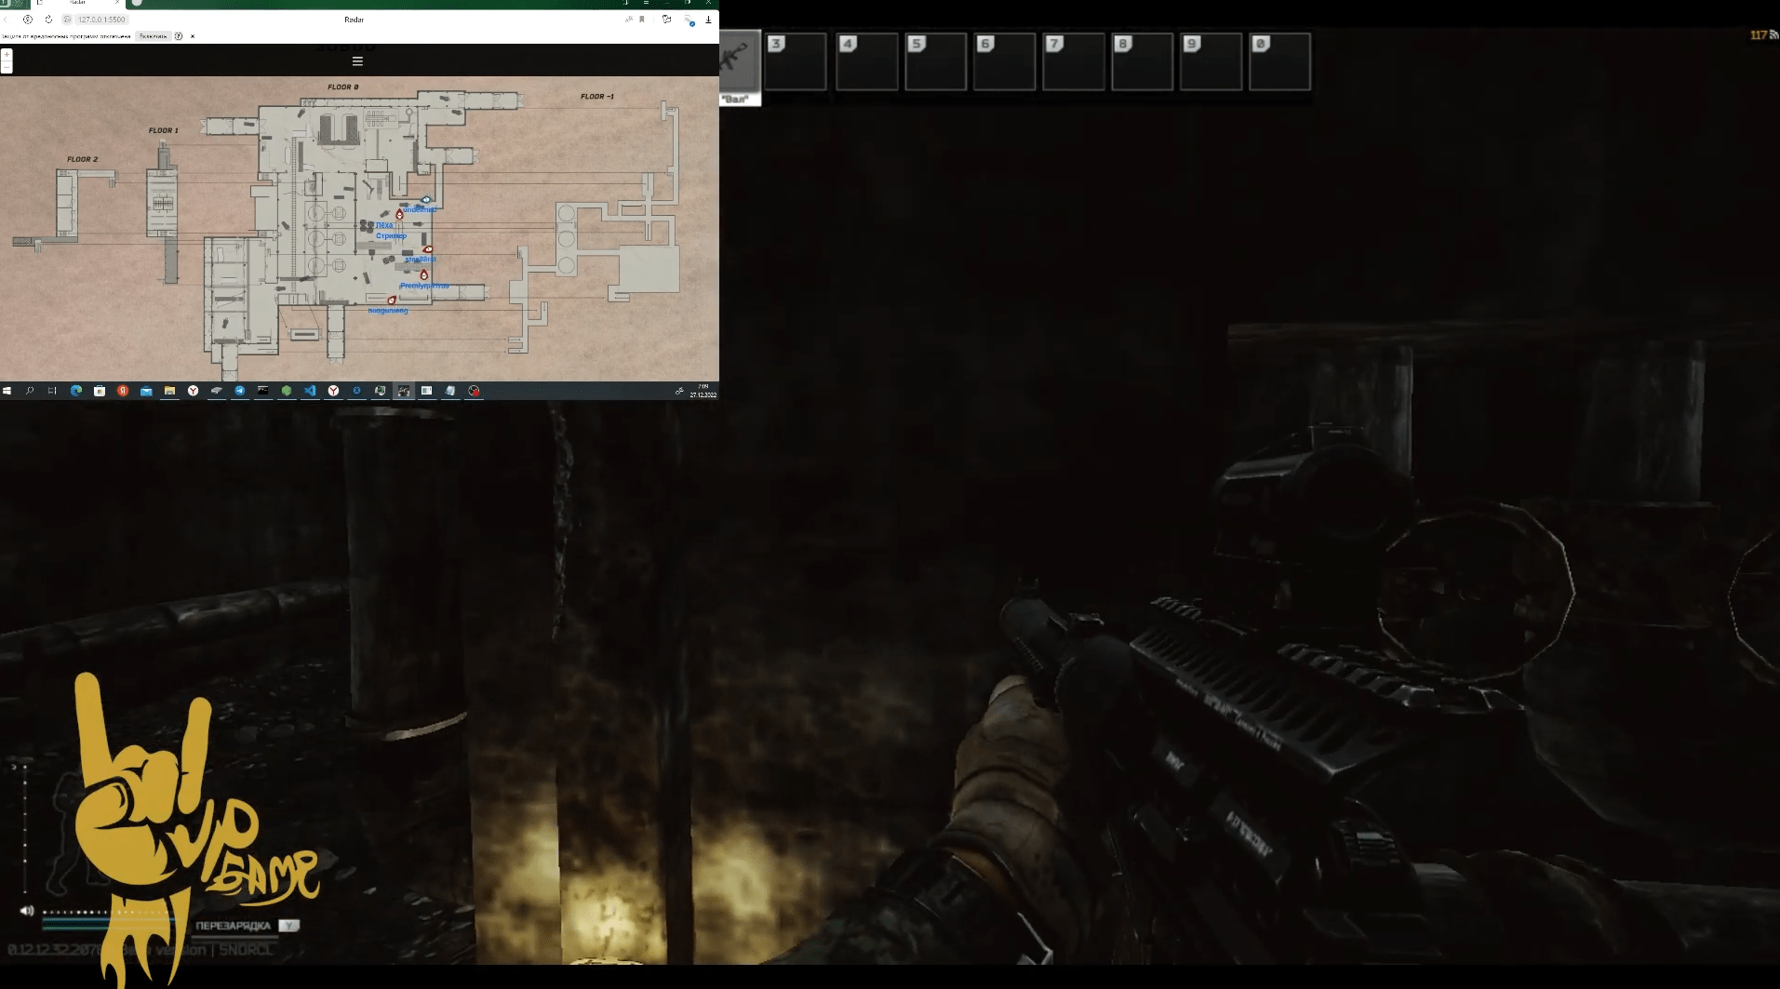This screenshot has width=1780, height=989.
Task: Click the enable protection button in notification bar
Action: [153, 36]
